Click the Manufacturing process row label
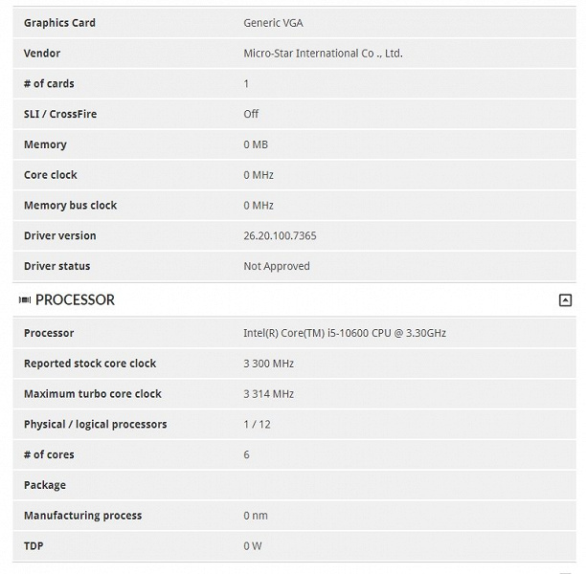 (x=82, y=516)
